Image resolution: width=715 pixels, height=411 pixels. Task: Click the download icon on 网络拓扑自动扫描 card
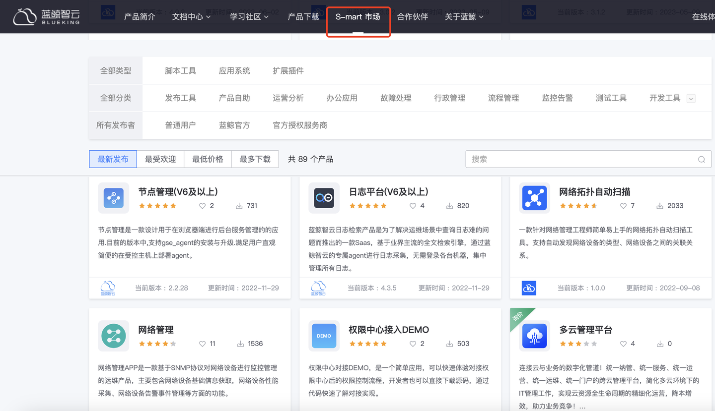pos(660,206)
